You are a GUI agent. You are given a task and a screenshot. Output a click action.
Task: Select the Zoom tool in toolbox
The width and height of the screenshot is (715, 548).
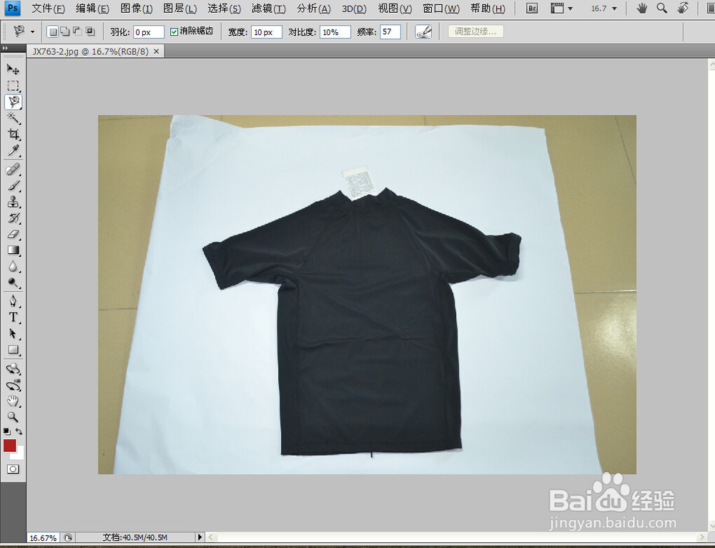click(13, 417)
